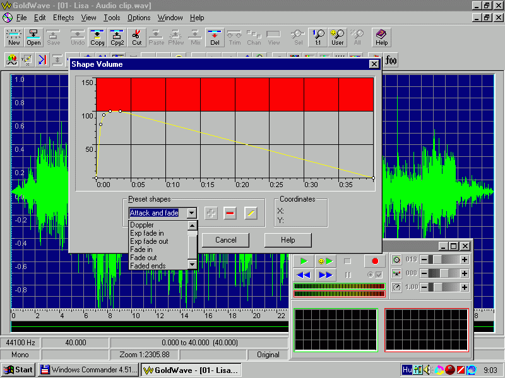Click the Attack and fade preset text field

coord(158,213)
